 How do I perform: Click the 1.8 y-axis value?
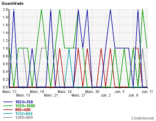5,17
